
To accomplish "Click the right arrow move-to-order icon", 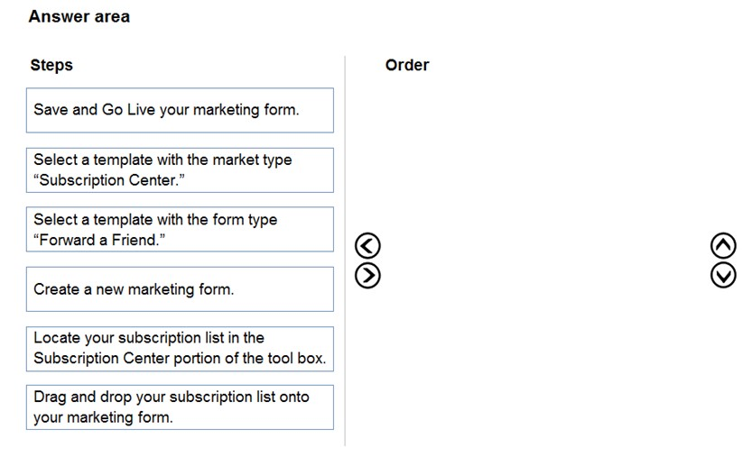I will (367, 276).
